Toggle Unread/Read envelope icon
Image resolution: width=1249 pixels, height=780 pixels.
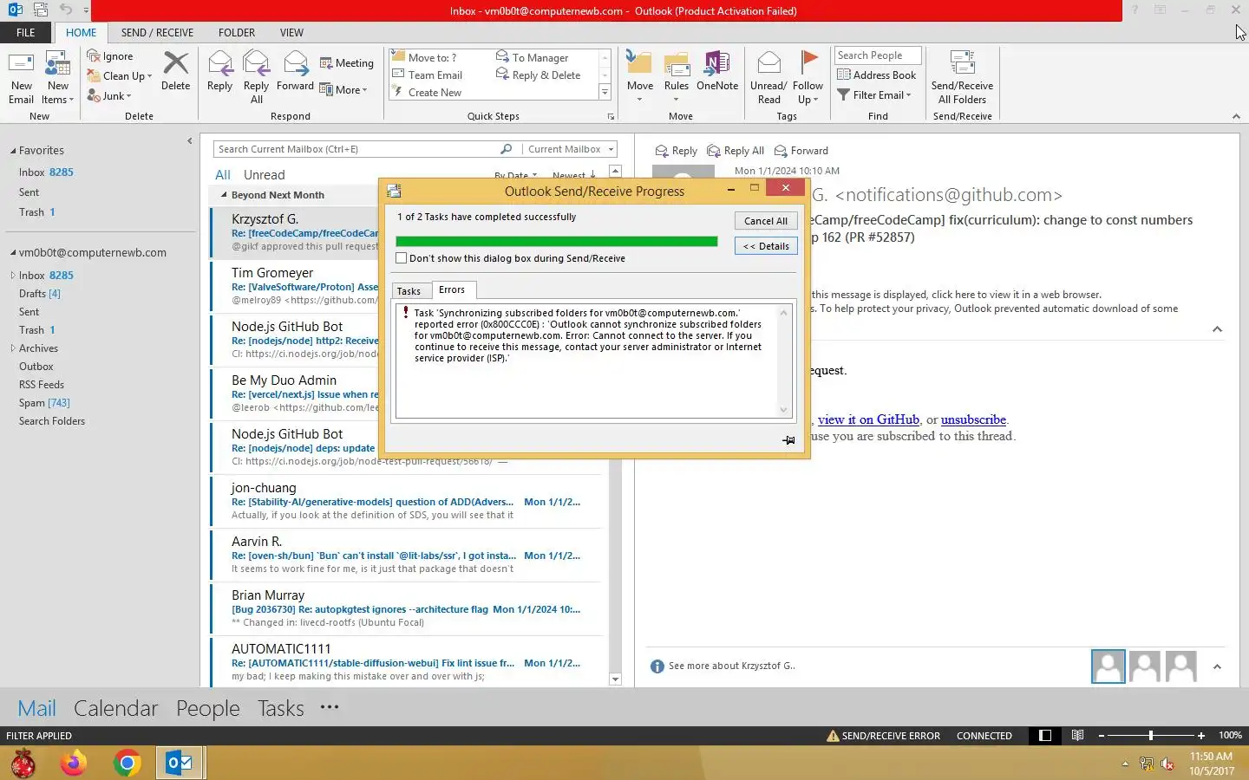[x=768, y=63]
